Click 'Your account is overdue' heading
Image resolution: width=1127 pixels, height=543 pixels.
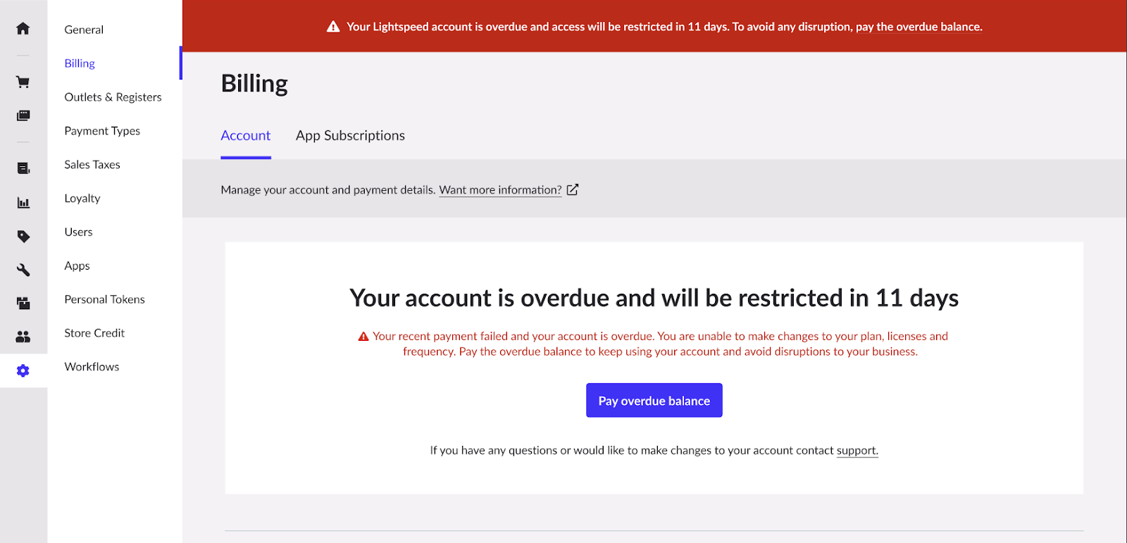click(x=654, y=298)
